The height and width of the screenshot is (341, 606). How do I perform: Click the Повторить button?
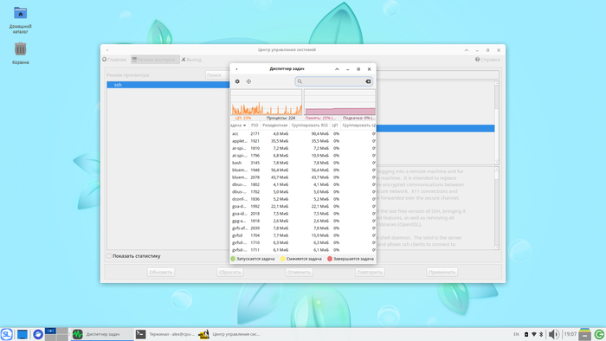[x=370, y=272]
